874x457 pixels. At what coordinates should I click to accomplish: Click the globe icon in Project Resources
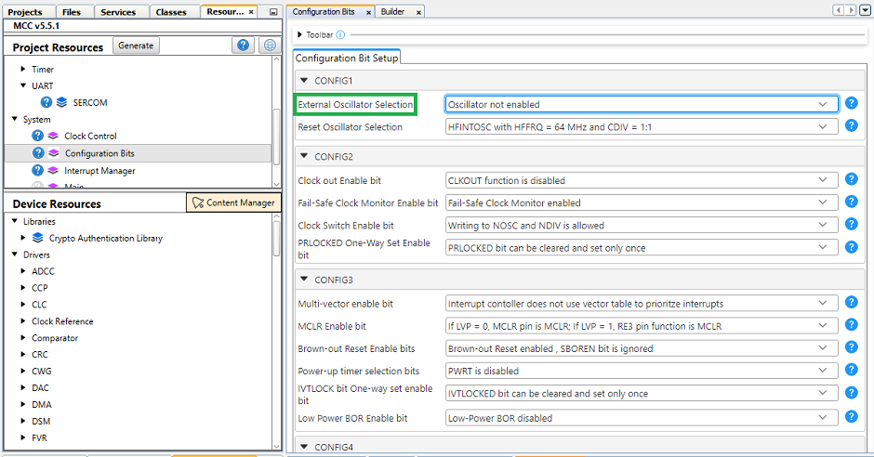click(x=270, y=46)
